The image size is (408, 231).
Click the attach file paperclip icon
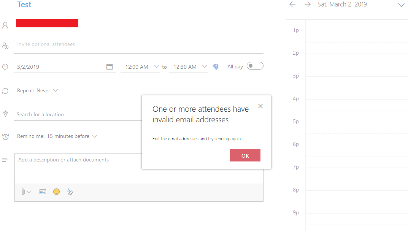[x=23, y=192]
